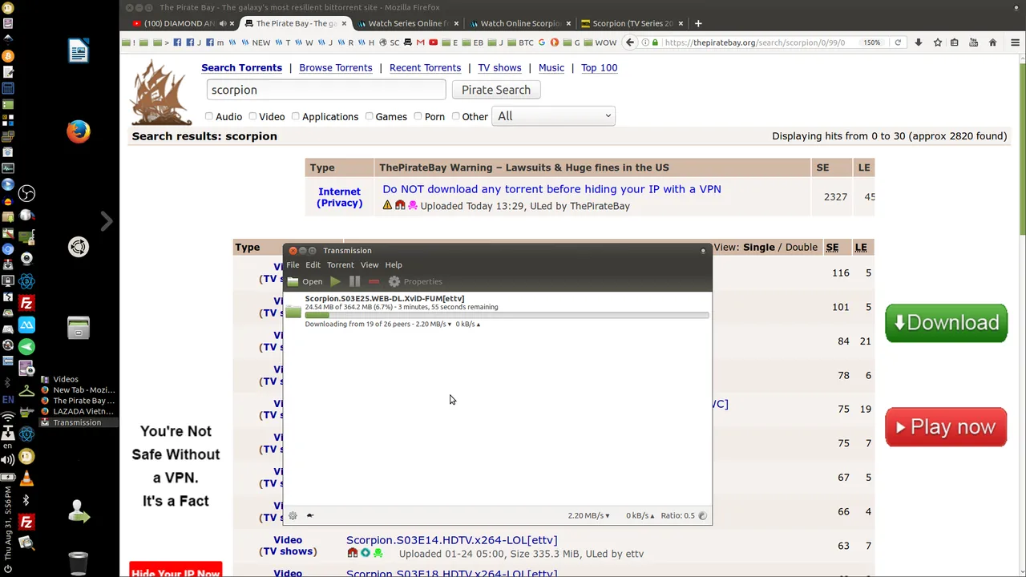Open the All category dropdown

553,116
